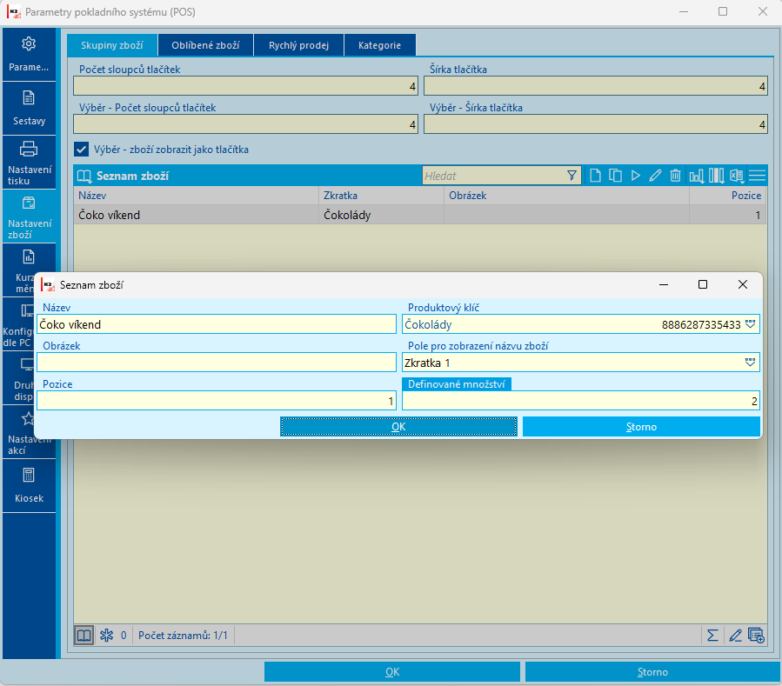Open the hamburger menu in list toolbar
The image size is (782, 686).
click(x=757, y=176)
